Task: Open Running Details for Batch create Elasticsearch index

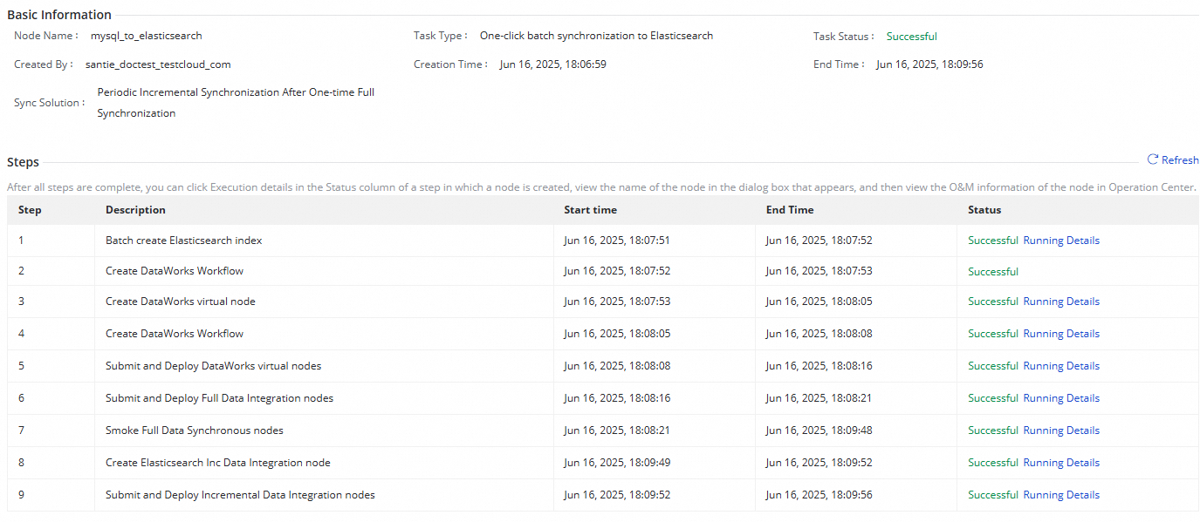Action: pos(1061,241)
